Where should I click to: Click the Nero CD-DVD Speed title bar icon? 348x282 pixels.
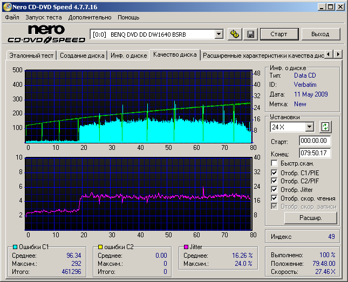[x=7, y=7]
